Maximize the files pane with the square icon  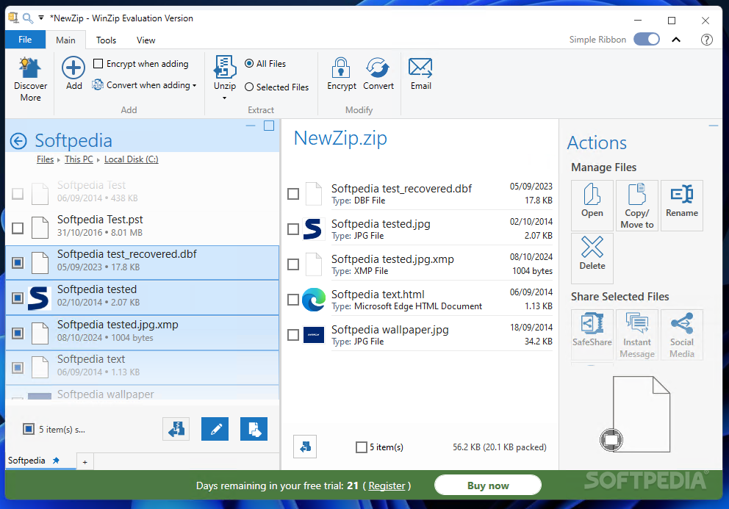(269, 126)
